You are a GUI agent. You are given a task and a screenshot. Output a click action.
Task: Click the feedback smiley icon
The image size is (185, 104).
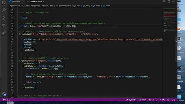(x=168, y=100)
